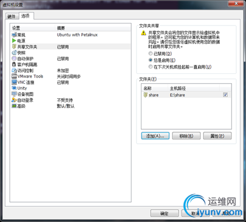Screen dimensions: 246x222
Task: Close the 虚拟机设置 dialog
Action: point(236,4)
